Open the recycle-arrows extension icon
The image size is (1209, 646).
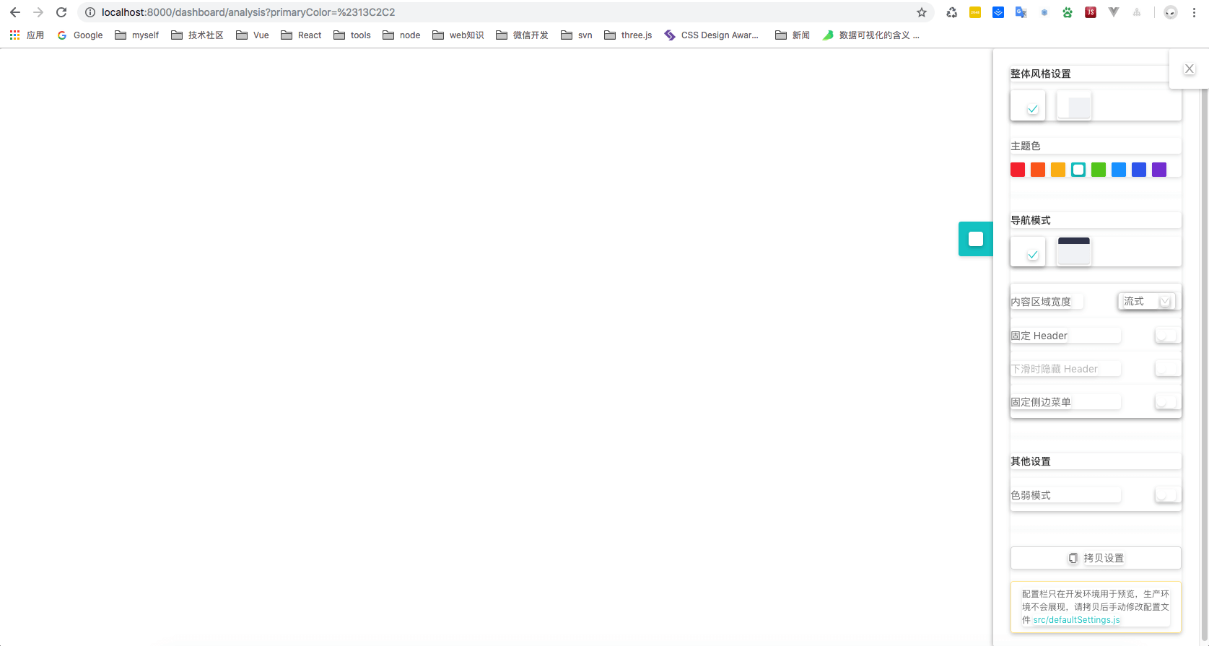[x=952, y=12]
